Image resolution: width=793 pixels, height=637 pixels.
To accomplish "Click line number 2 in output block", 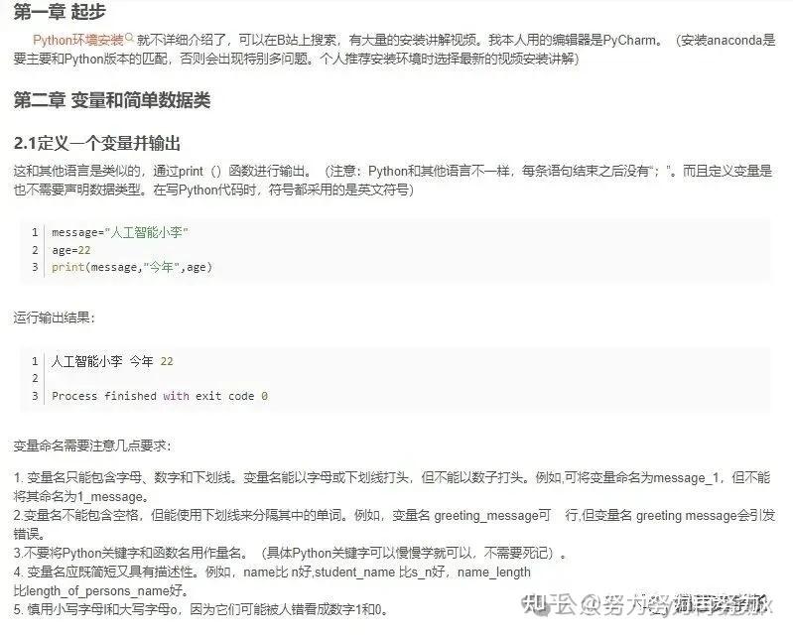I will click(x=35, y=379).
